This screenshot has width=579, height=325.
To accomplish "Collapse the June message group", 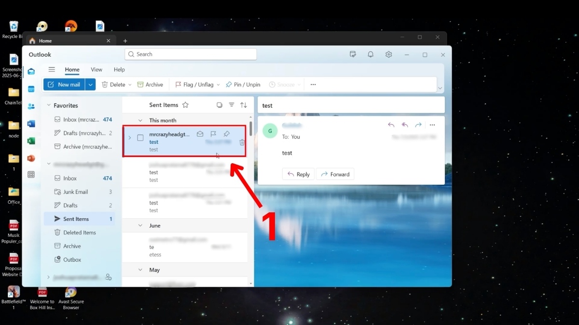I will [140, 225].
